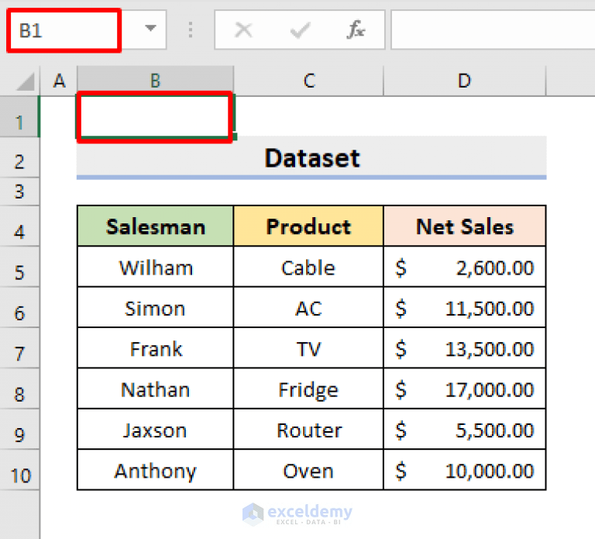Image resolution: width=595 pixels, height=539 pixels.
Task: Select the cell containing Router
Action: 308,430
